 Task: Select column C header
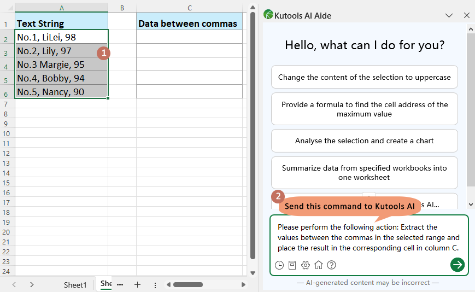point(189,8)
